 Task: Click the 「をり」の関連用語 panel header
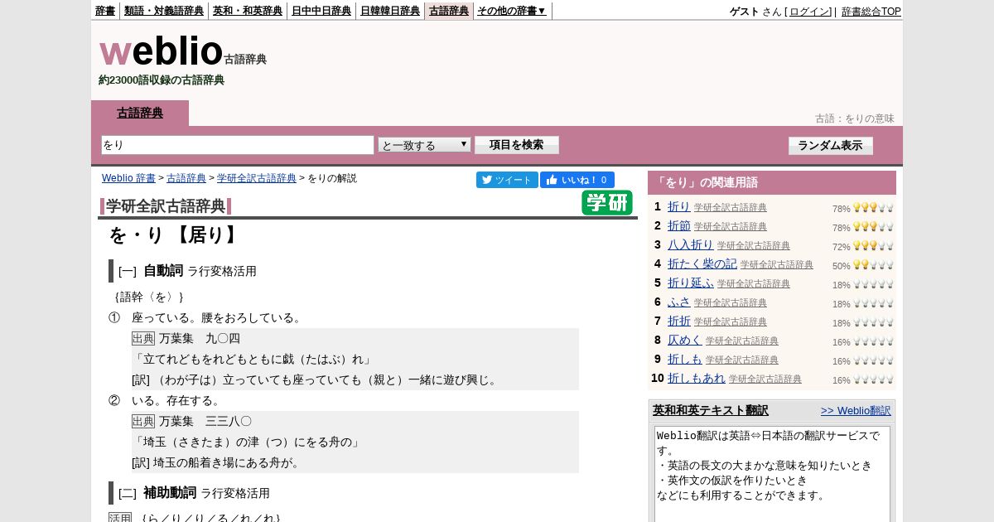pyautogui.click(x=772, y=182)
